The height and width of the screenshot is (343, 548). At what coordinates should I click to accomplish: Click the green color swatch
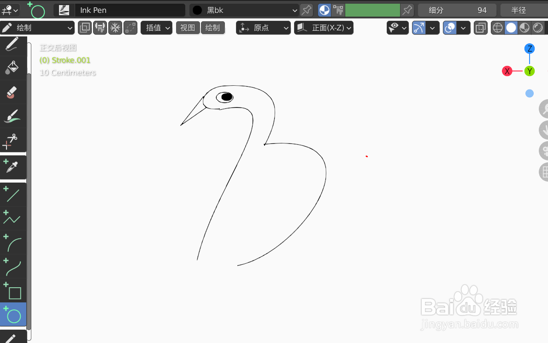(x=372, y=10)
